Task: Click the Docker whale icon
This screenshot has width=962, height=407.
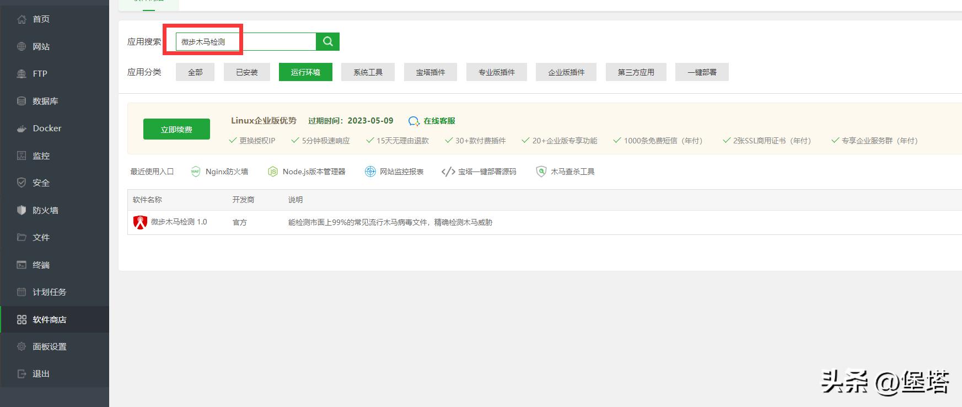Action: pos(22,128)
